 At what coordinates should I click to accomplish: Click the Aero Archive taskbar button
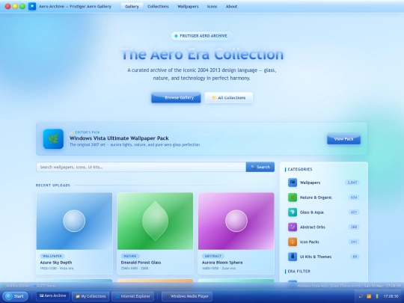coord(53,296)
